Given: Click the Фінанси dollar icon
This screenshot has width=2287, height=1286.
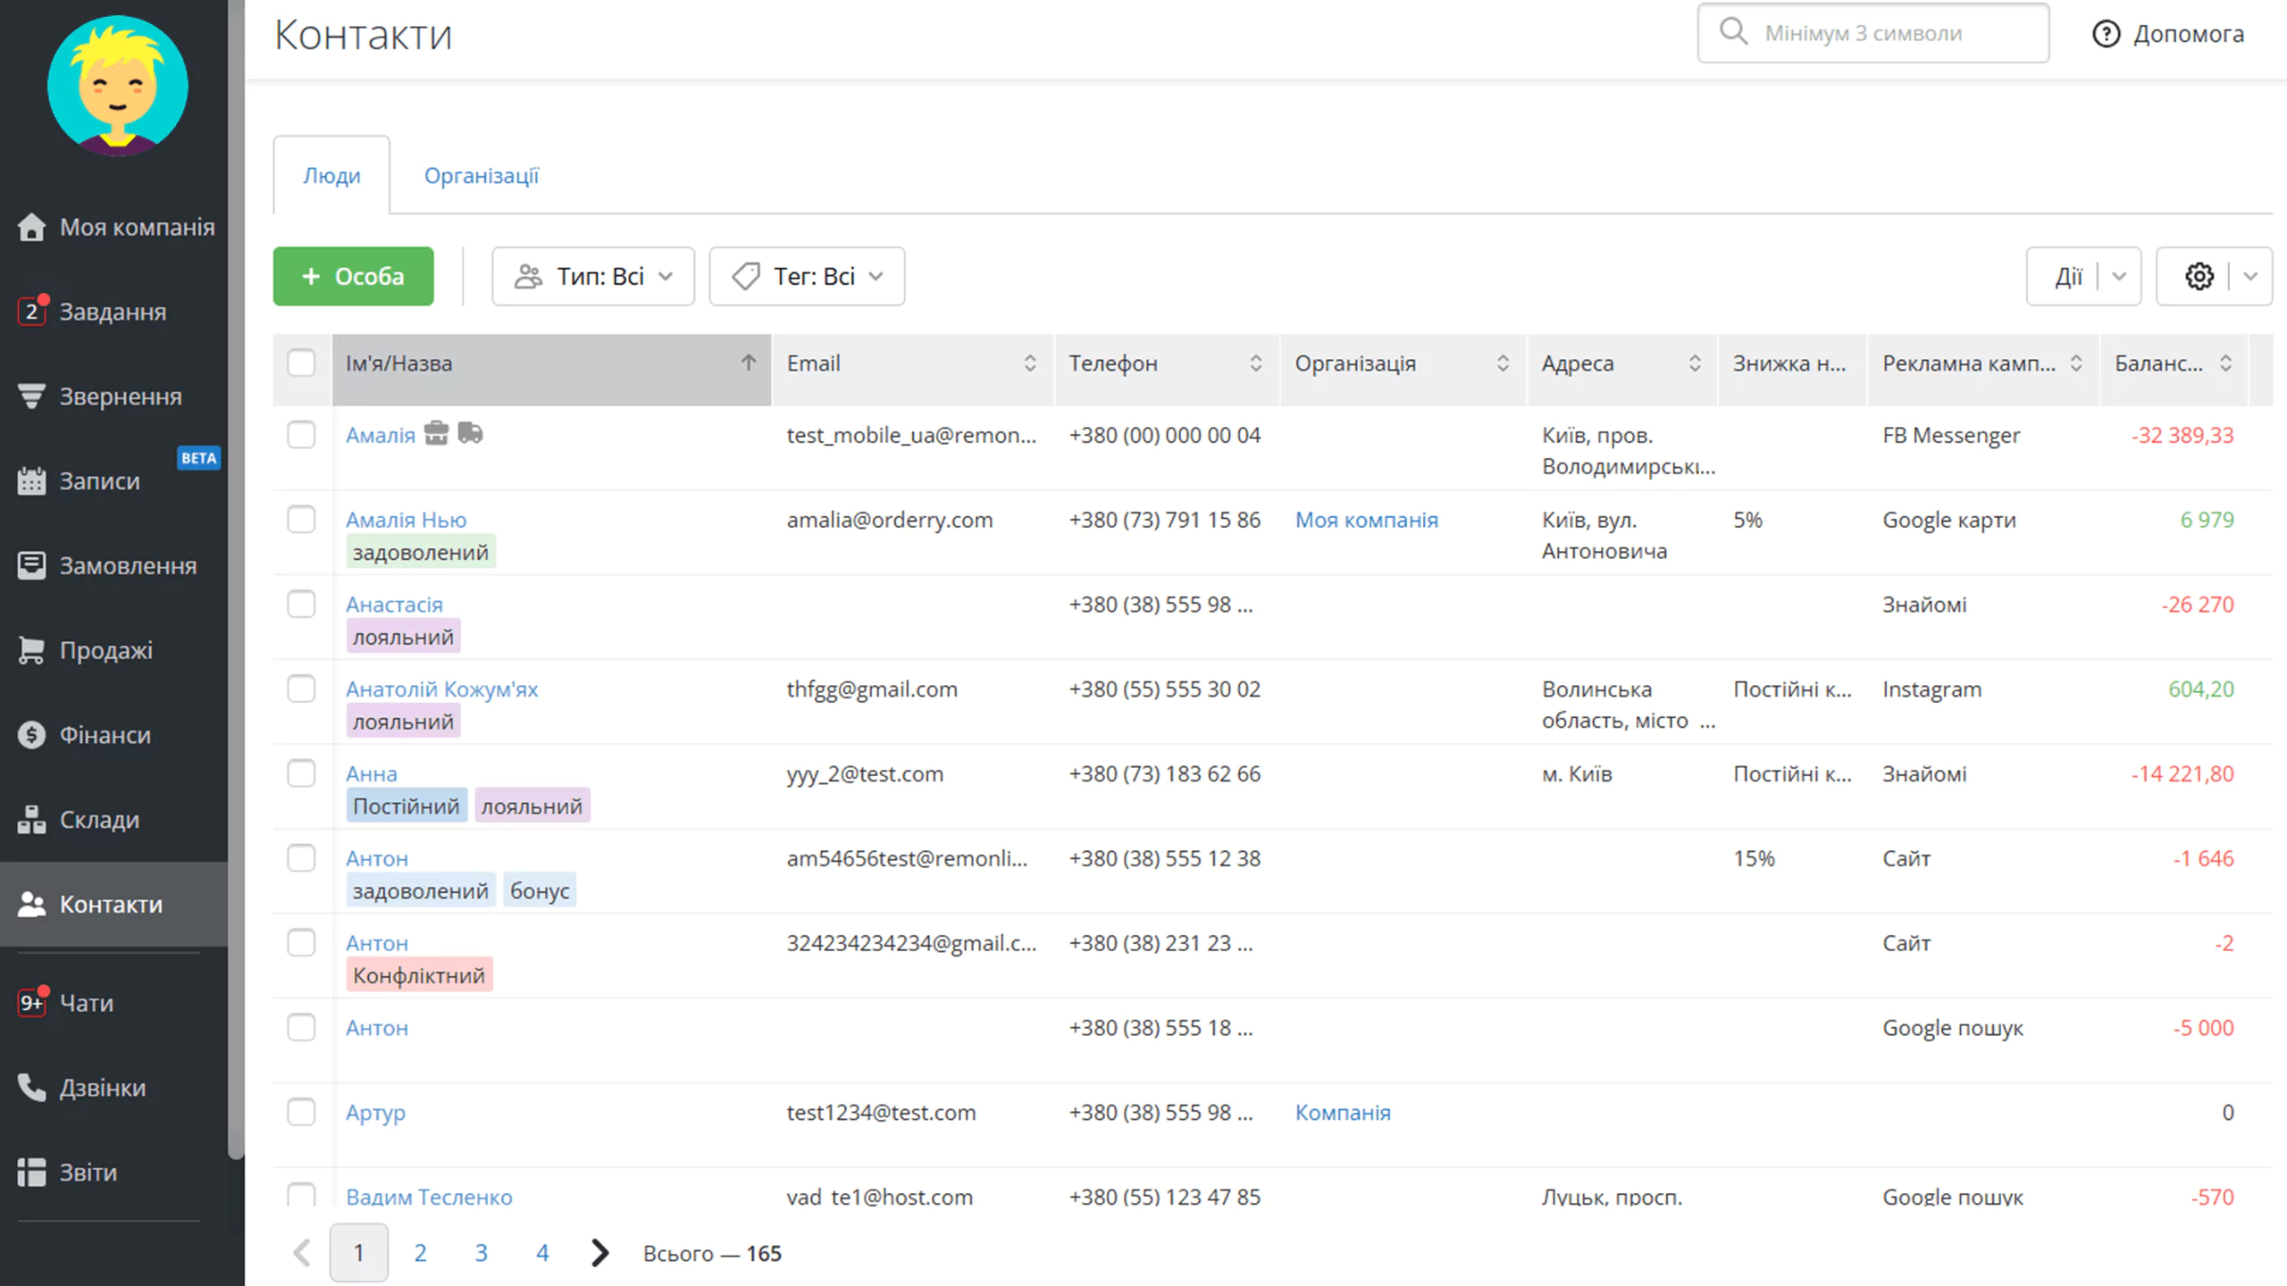Looking at the screenshot, I should [31, 735].
